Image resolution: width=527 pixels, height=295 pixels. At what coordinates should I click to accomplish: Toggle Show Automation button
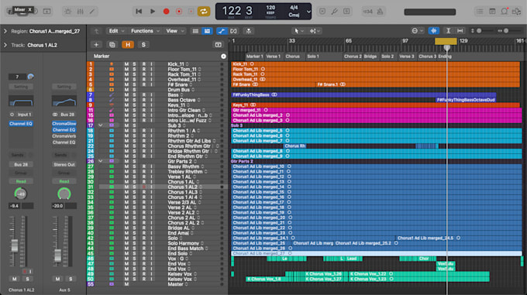click(222, 31)
